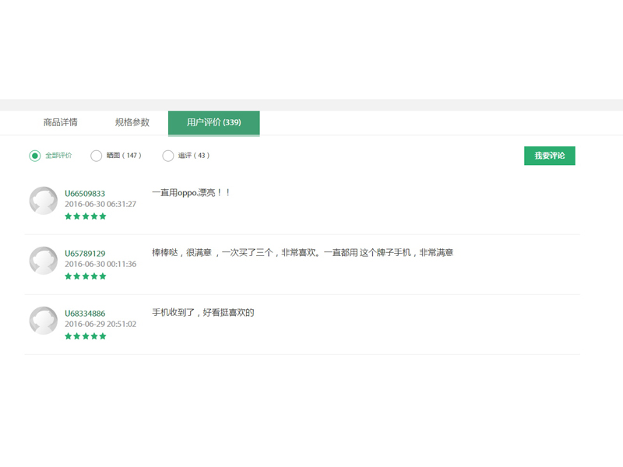Open username U66509833

pyautogui.click(x=85, y=193)
